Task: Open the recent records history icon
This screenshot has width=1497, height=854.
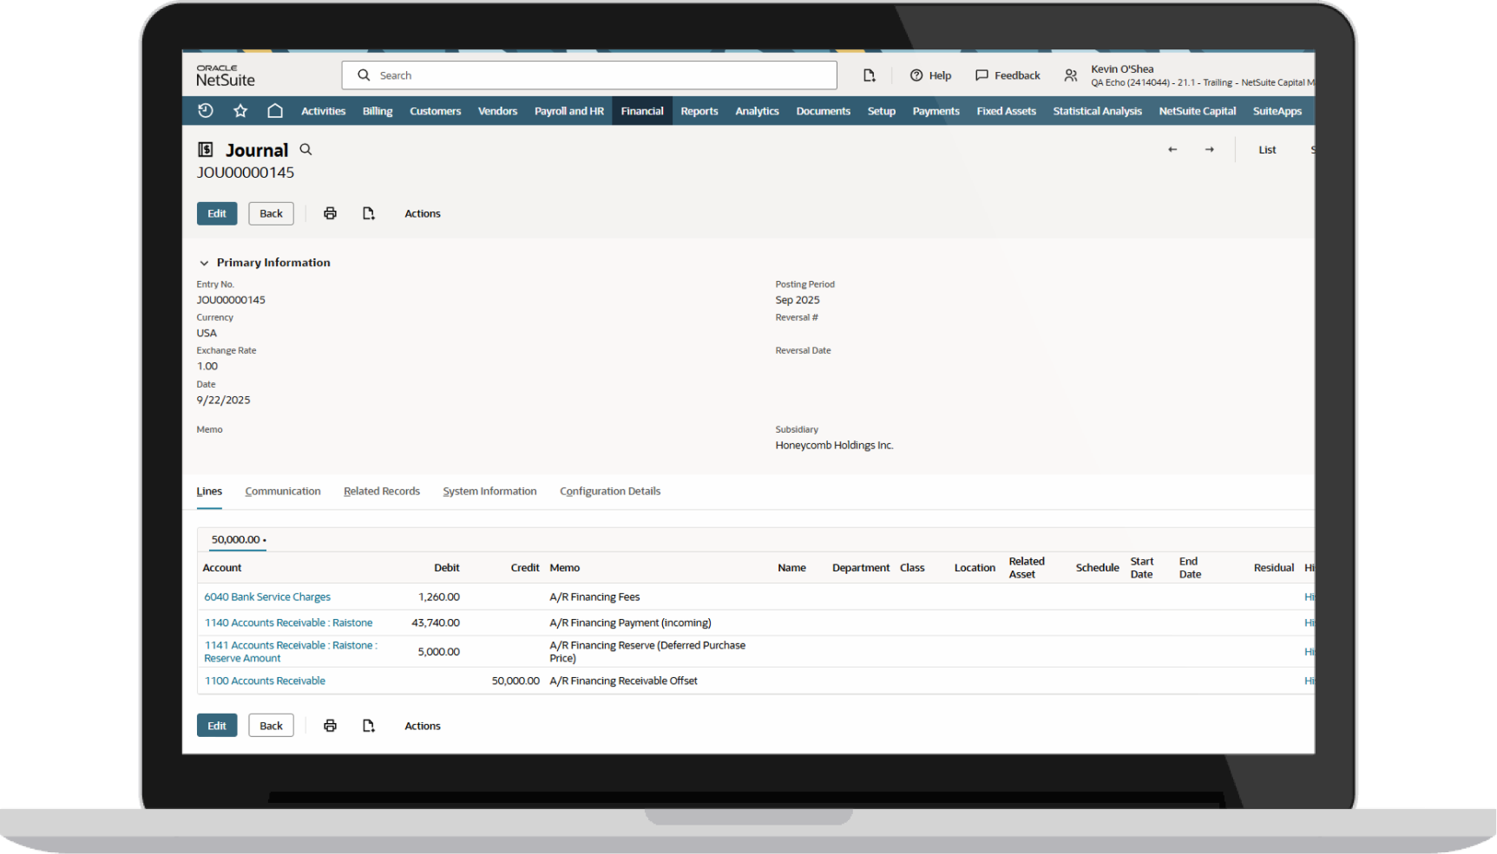Action: (x=206, y=110)
